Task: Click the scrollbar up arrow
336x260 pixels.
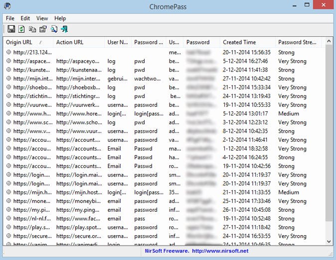Action: [329, 41]
